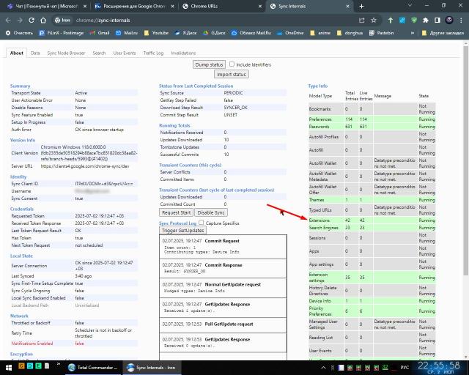Open the Invalidations tab

(x=183, y=53)
